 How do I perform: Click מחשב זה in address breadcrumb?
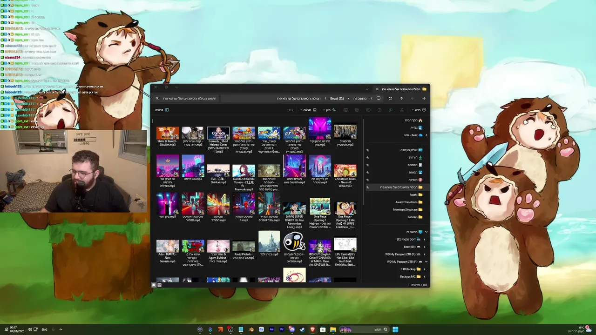pyautogui.click(x=360, y=98)
